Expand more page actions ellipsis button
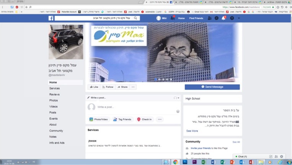 (133, 87)
